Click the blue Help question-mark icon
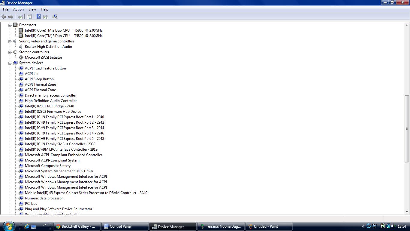 [x=38, y=17]
